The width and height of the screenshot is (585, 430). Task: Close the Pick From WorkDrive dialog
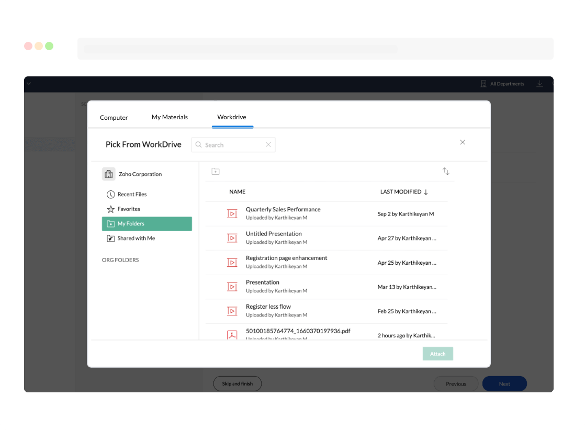pyautogui.click(x=463, y=142)
